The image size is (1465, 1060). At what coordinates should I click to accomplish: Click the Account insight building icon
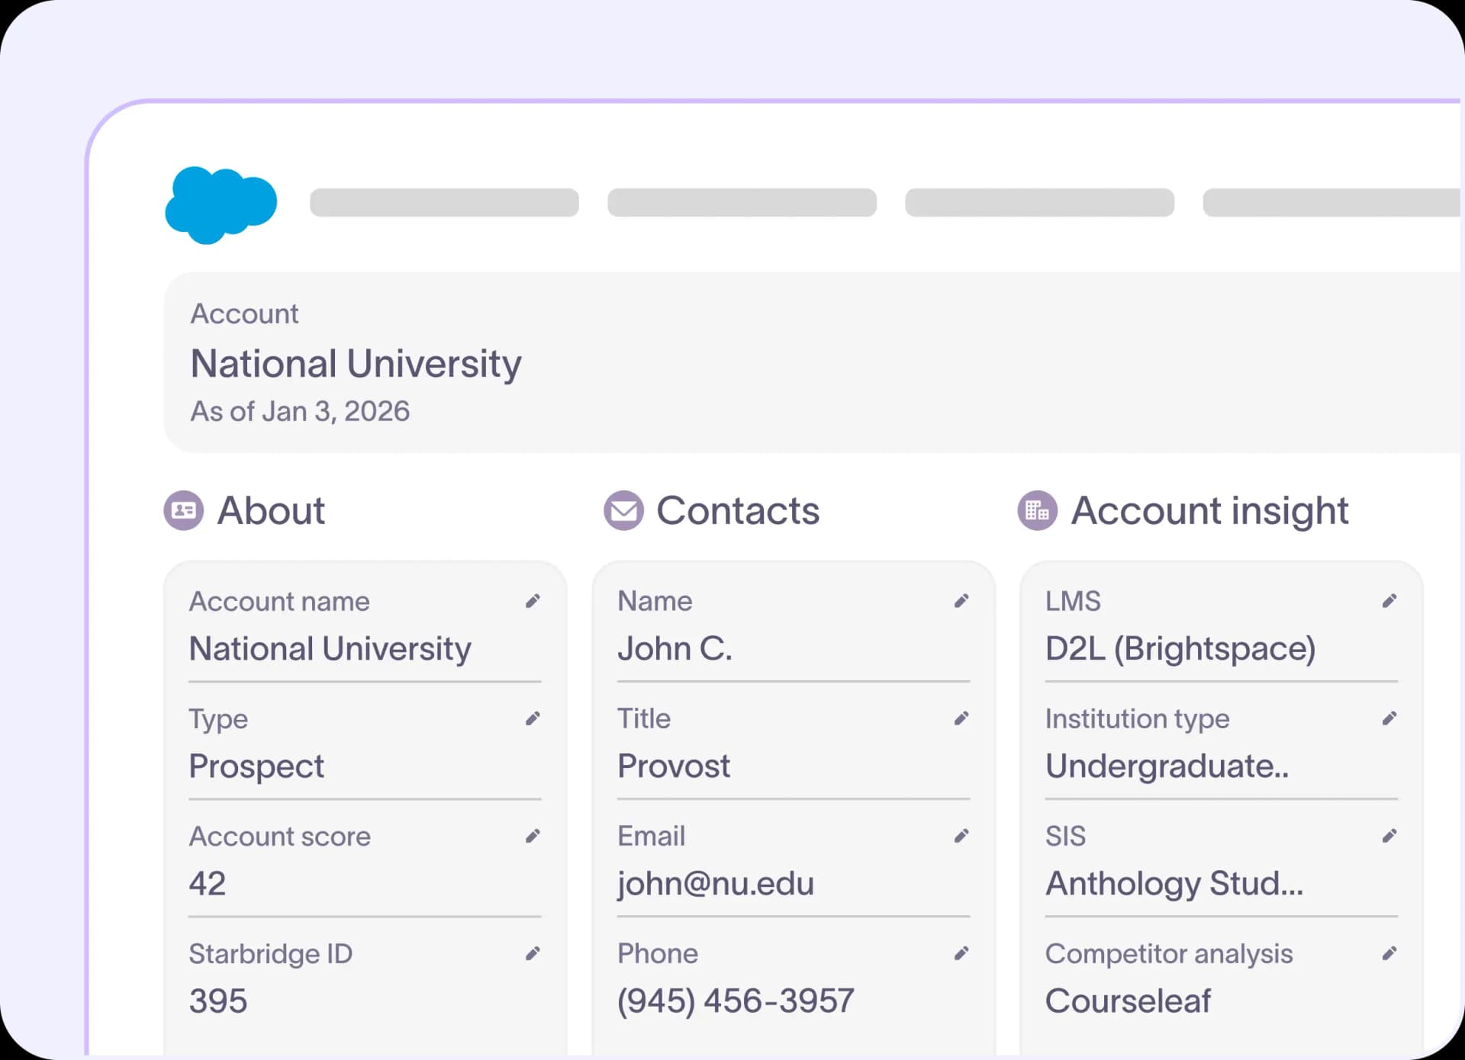(x=1038, y=510)
